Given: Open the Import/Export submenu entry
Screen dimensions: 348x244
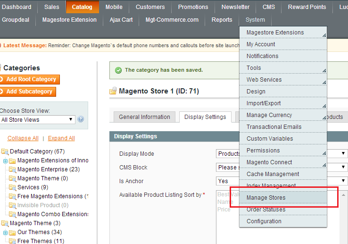Looking at the screenshot, I should (283, 103).
